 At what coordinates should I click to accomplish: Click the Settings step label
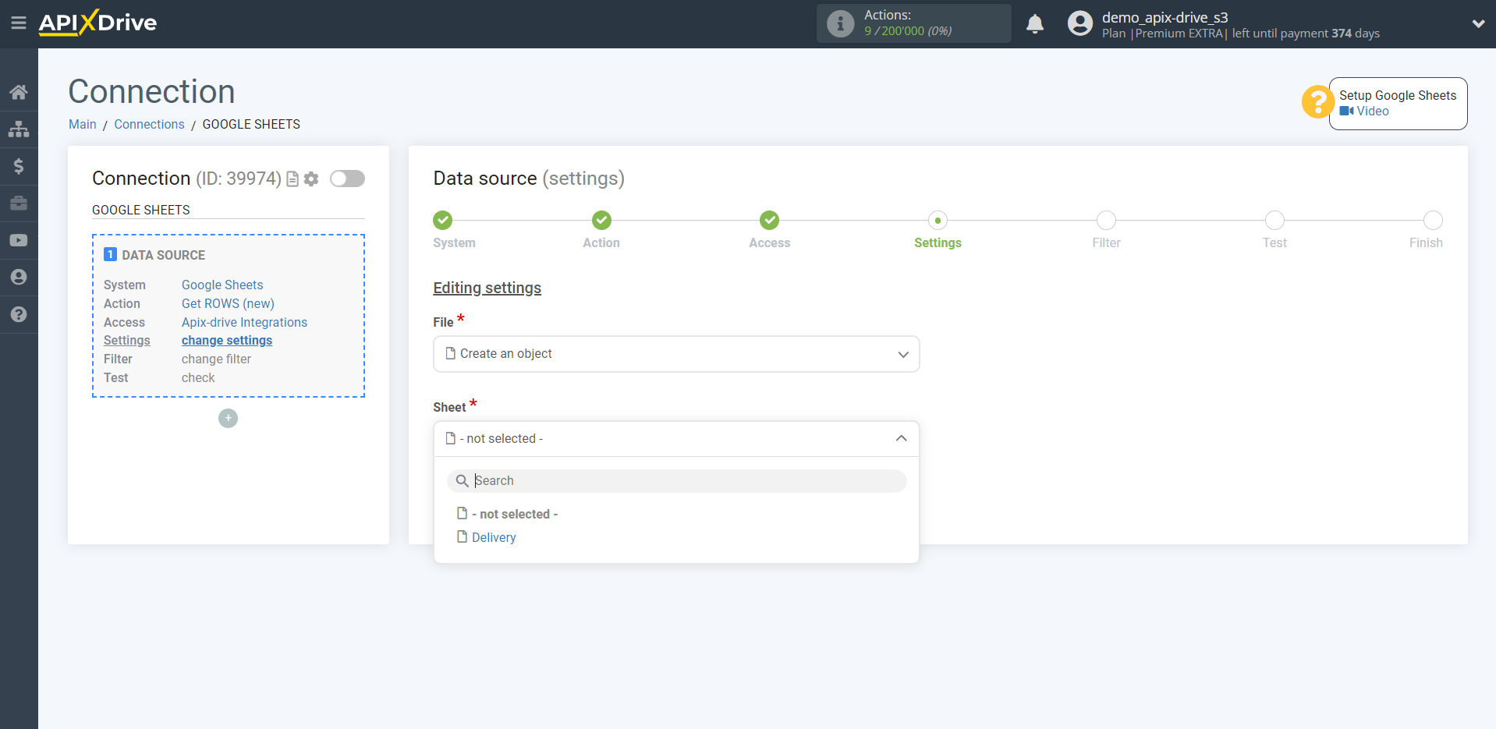point(938,243)
